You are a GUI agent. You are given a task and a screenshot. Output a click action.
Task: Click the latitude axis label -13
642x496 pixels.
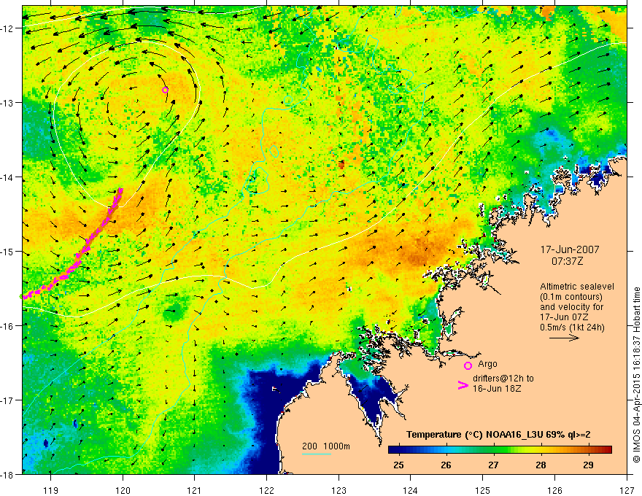(x=8, y=103)
